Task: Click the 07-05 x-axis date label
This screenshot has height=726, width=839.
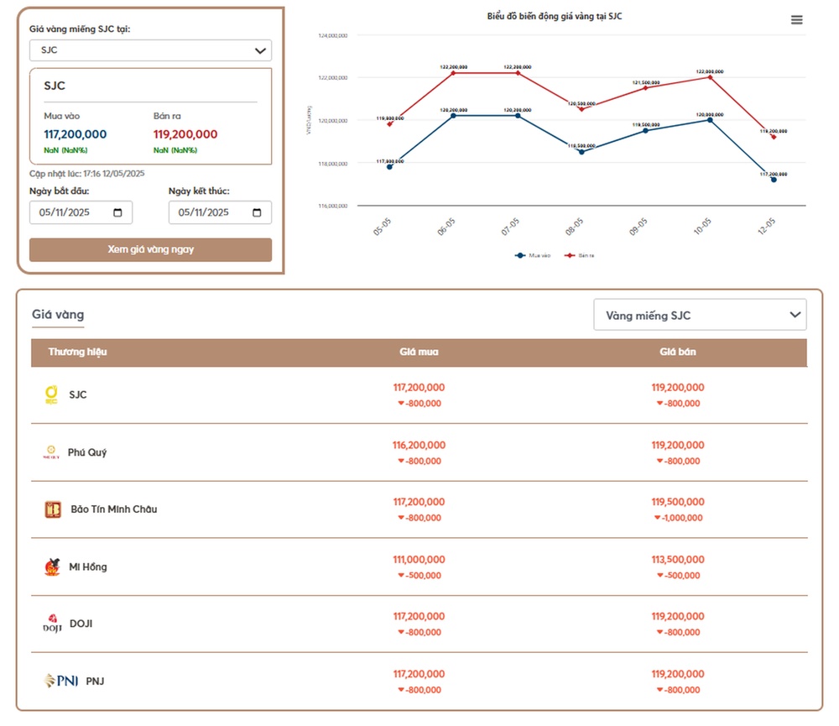Action: [510, 227]
